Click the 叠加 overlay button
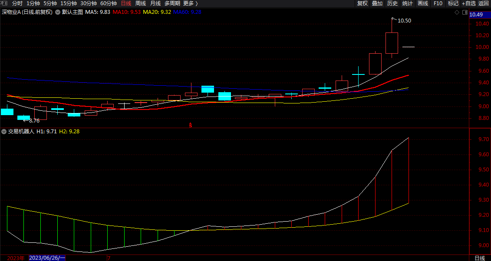This screenshot has width=491, height=261. click(x=377, y=3)
